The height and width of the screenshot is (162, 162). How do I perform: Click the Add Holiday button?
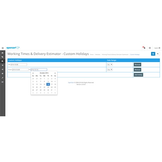(138, 75)
